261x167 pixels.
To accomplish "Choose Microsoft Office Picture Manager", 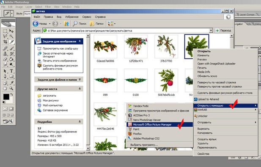I will tap(160, 125).
